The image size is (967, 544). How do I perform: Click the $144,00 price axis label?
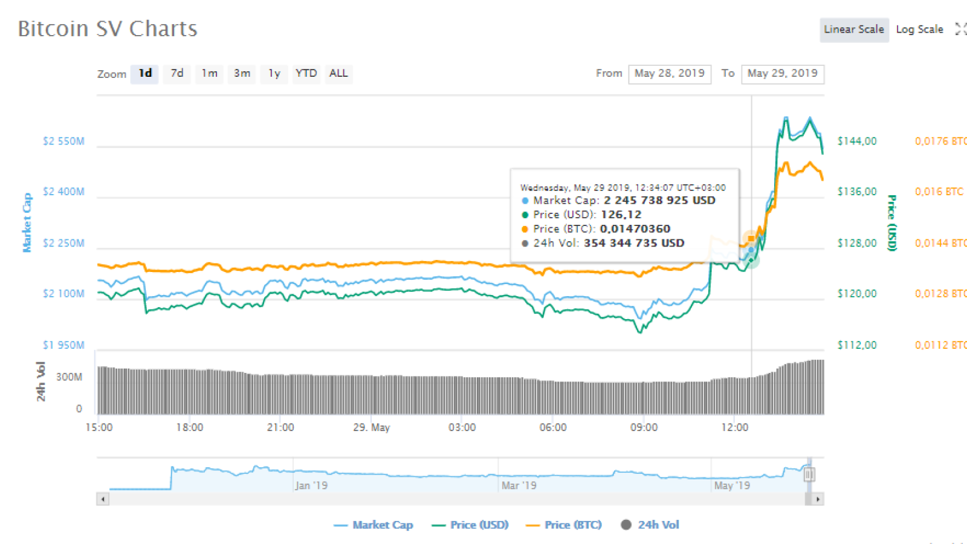(x=857, y=141)
